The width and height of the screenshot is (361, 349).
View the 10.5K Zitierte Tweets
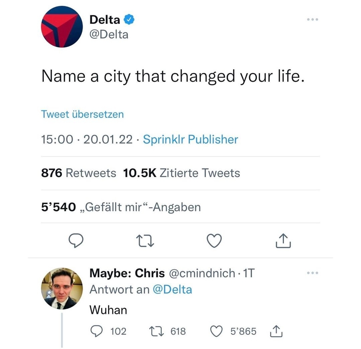click(x=182, y=173)
